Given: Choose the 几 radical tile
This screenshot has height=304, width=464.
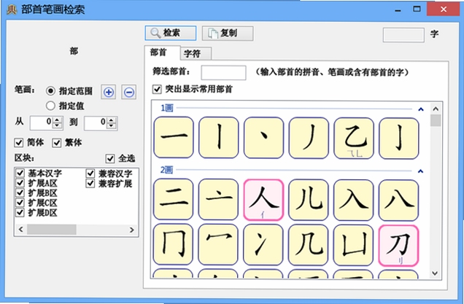Looking at the screenshot, I should pos(309,245).
